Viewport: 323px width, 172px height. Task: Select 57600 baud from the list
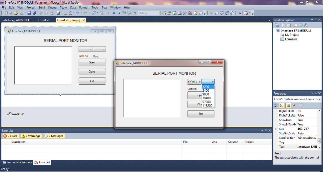[208, 102]
